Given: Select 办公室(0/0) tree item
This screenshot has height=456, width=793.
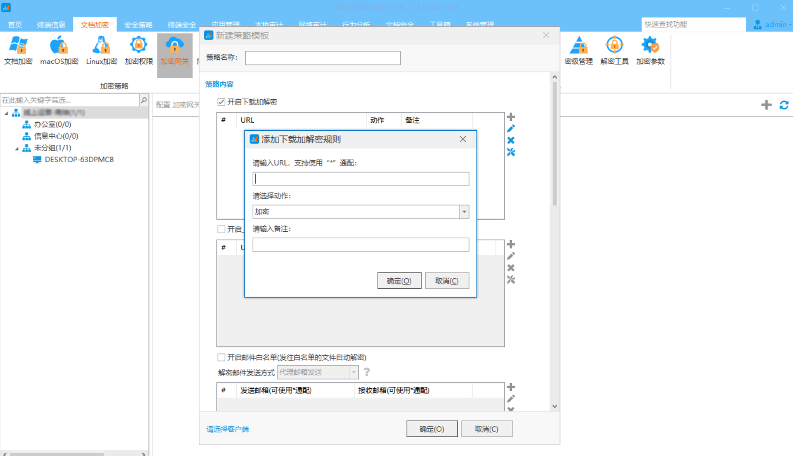Looking at the screenshot, I should click(x=52, y=124).
